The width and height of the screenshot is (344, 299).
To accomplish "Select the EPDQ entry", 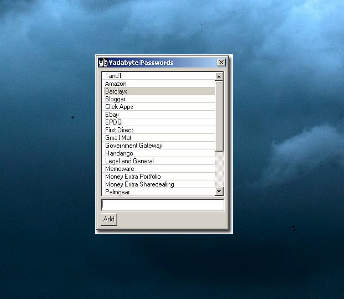I will click(x=158, y=122).
